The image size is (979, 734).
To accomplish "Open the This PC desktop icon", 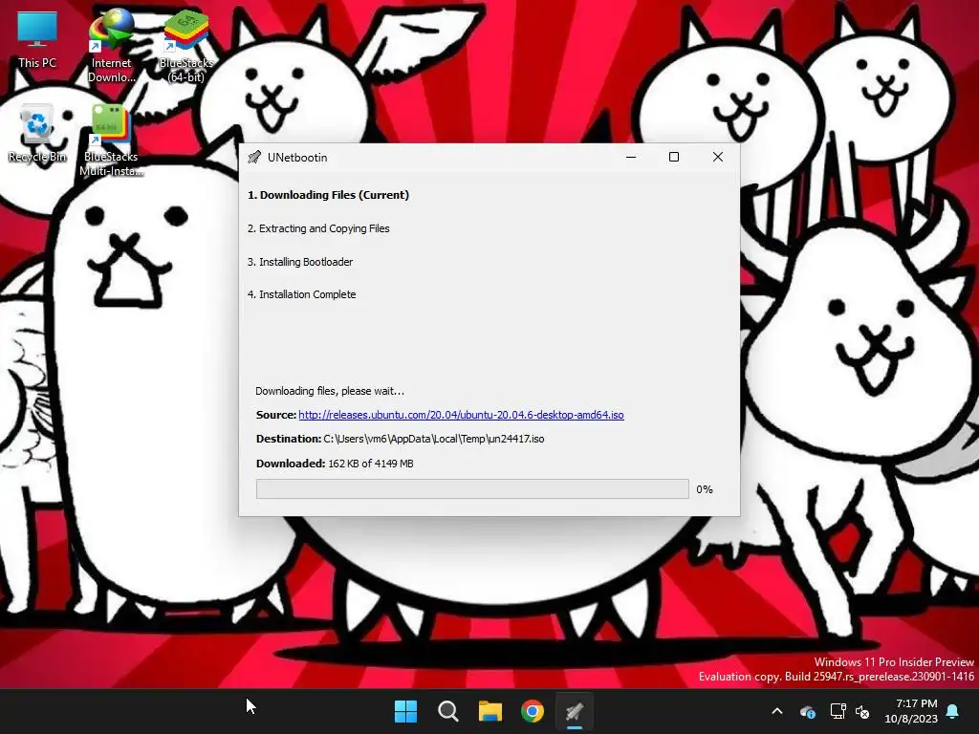I will click(x=37, y=40).
